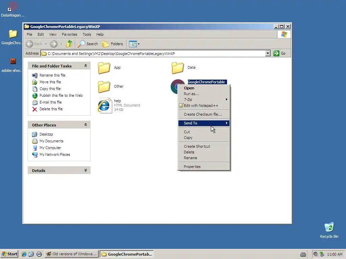Select the GoogleChromePortable file name
The height and width of the screenshot is (259, 346).
pos(206,82)
